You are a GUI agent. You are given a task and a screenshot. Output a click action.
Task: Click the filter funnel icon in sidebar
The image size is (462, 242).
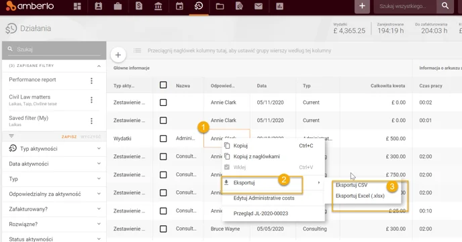pos(11,136)
